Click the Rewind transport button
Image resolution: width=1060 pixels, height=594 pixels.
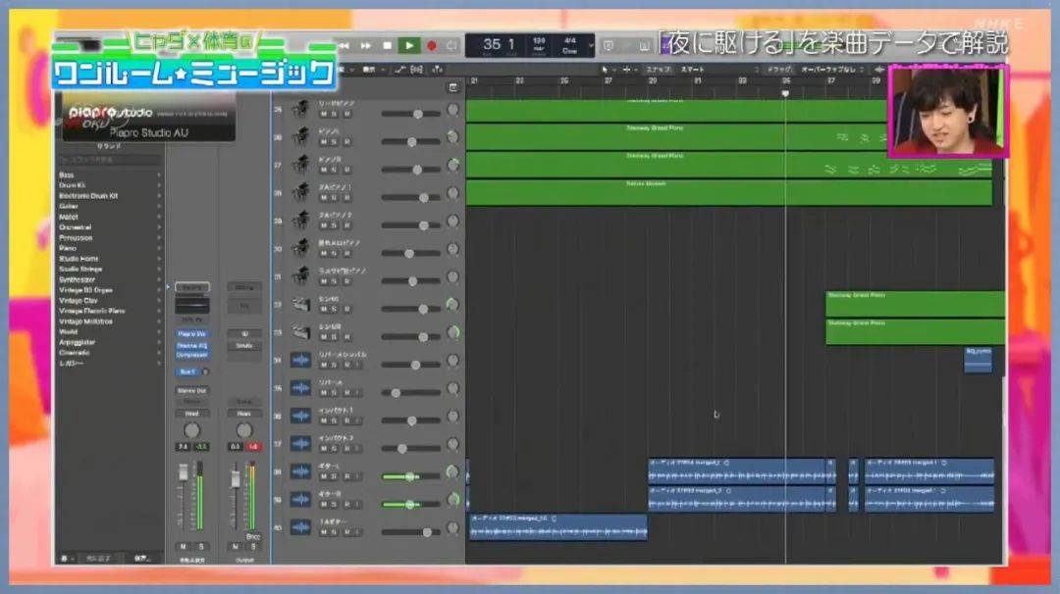pyautogui.click(x=344, y=46)
